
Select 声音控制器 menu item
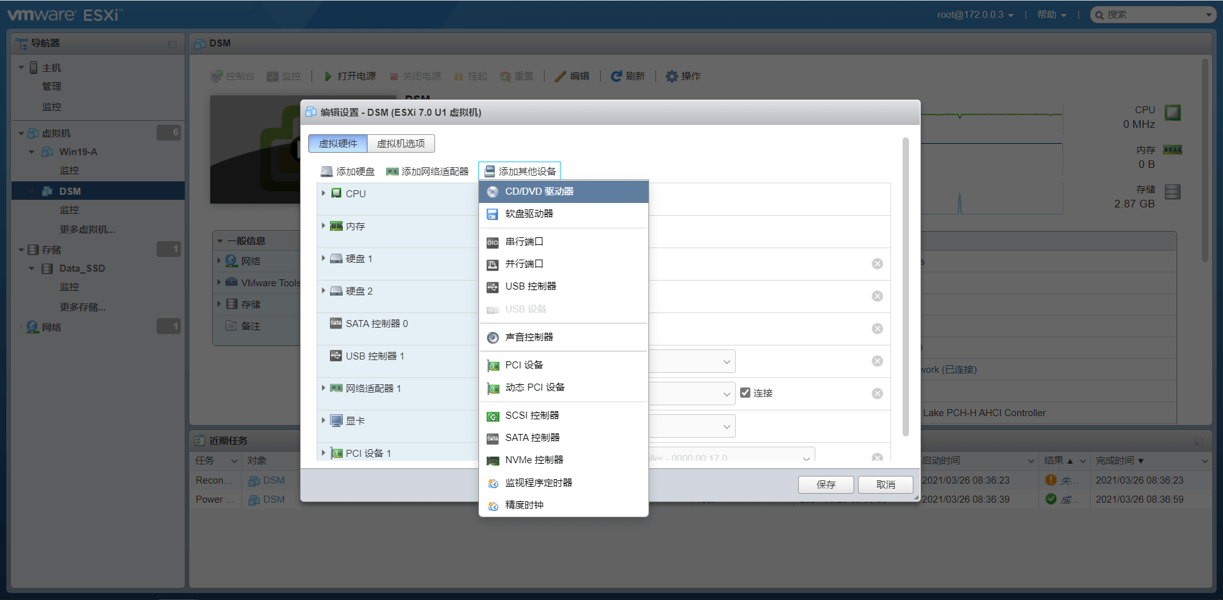point(563,337)
